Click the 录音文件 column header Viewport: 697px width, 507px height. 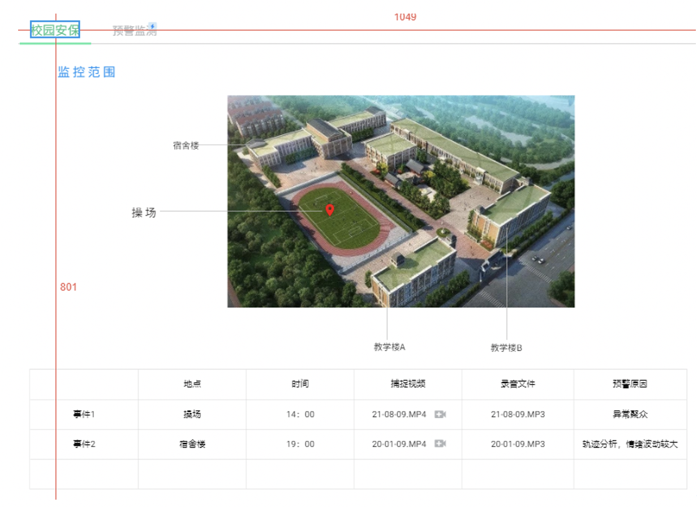(x=518, y=384)
